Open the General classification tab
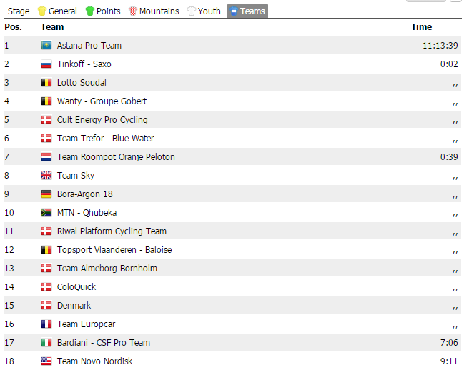The image size is (469, 375). [x=57, y=11]
